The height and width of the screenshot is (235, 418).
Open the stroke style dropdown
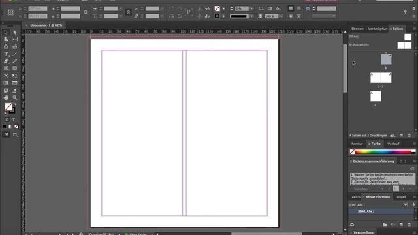[x=251, y=16]
